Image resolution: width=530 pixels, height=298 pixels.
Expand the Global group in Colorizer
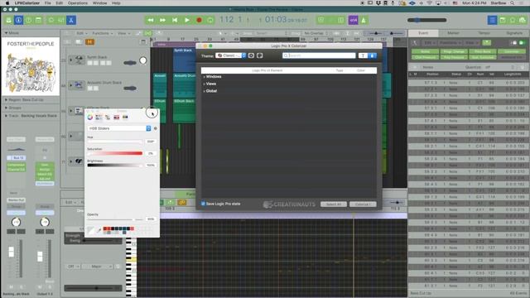205,91
